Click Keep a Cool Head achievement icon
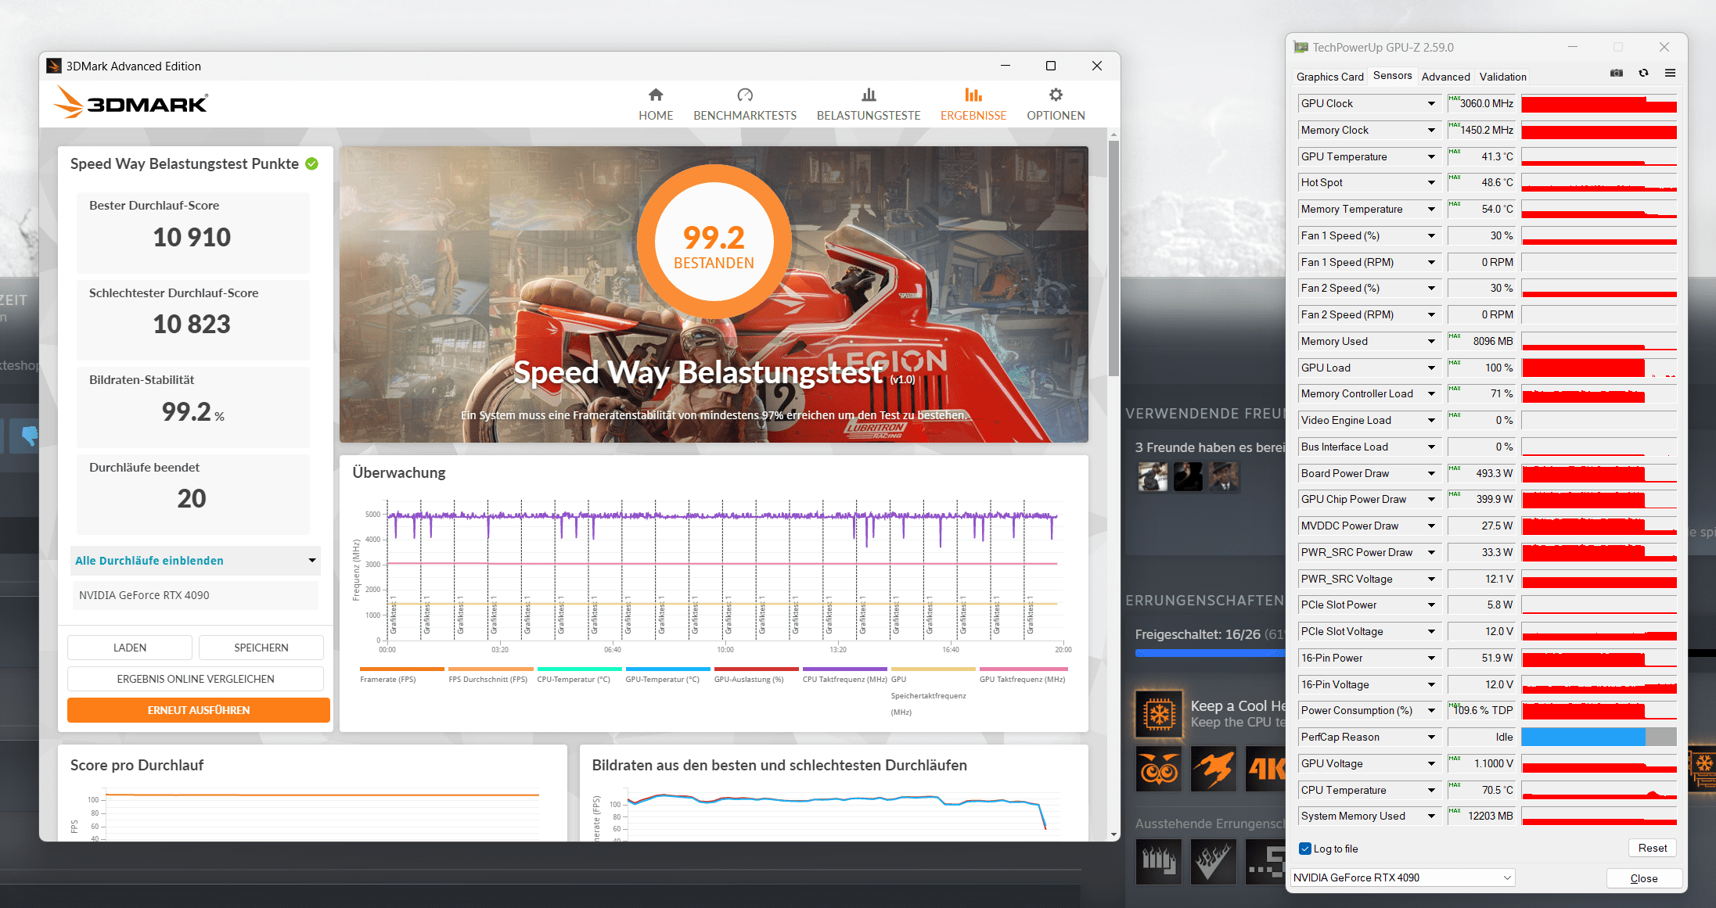This screenshot has height=908, width=1716. [x=1159, y=714]
